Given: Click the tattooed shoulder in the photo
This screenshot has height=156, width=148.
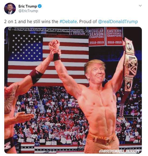Looking at the screenshot, I should click(x=10, y=99).
